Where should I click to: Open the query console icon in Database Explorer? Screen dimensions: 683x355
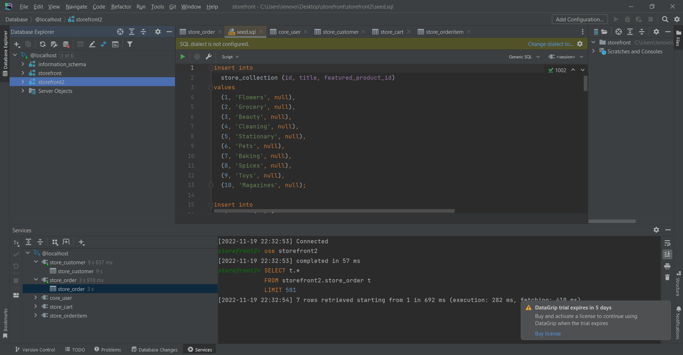115,44
